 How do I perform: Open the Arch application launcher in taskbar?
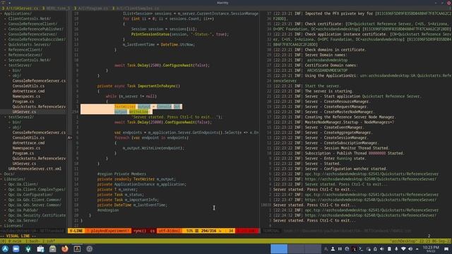pyautogui.click(x=5, y=249)
